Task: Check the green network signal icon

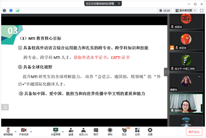Action: pos(17,10)
